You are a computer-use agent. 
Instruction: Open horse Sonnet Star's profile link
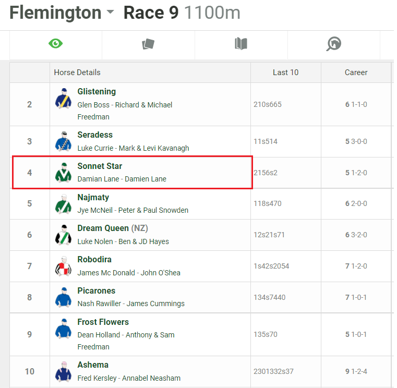coord(100,166)
